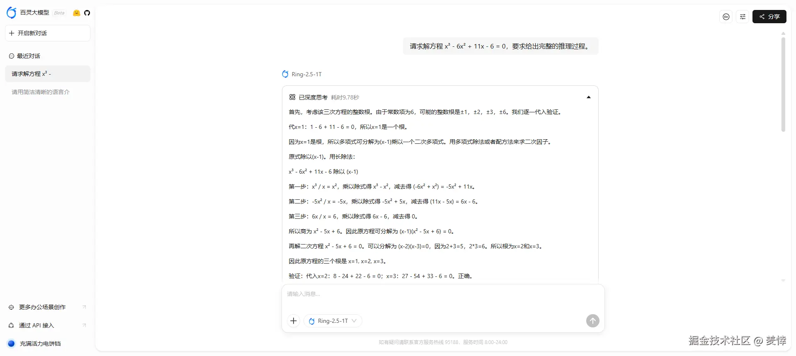The height and width of the screenshot is (356, 796).
Task: Click the user message about 解方程
Action: pos(501,46)
